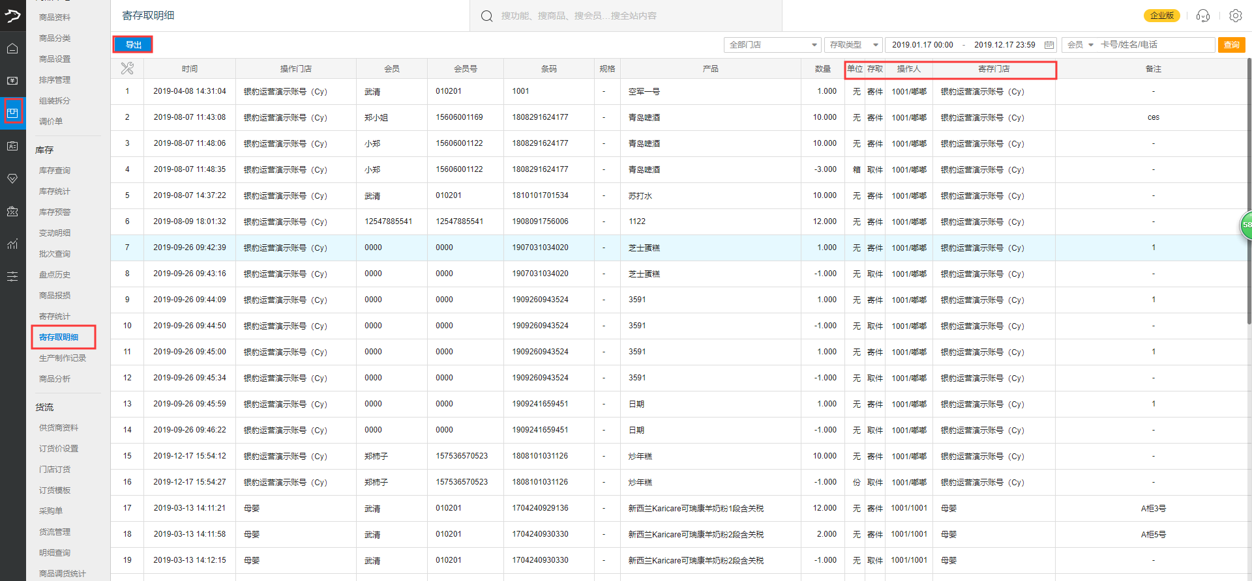Open the home section in sidebar
Image resolution: width=1252 pixels, height=581 pixels.
12,48
